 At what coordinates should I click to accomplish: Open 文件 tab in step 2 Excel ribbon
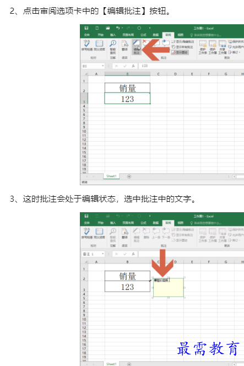87,35
